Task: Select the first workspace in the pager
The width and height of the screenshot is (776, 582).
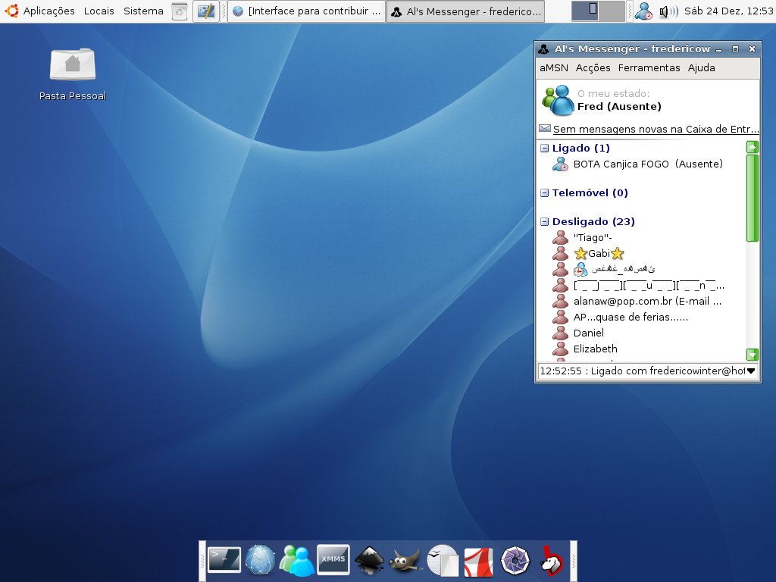Action: coord(585,11)
